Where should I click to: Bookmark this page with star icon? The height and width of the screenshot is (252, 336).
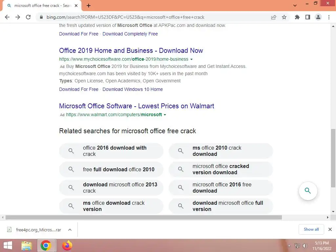(x=284, y=17)
